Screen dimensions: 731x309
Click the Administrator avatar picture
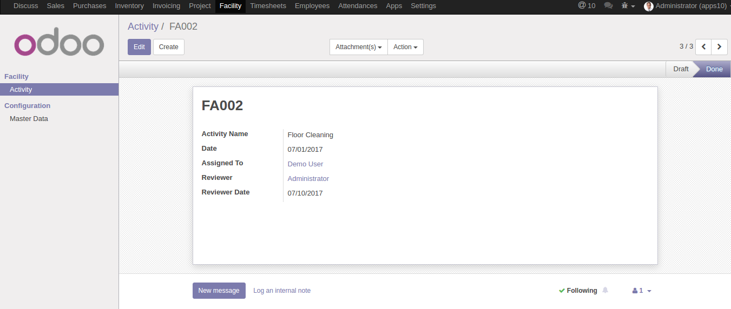coord(649,6)
